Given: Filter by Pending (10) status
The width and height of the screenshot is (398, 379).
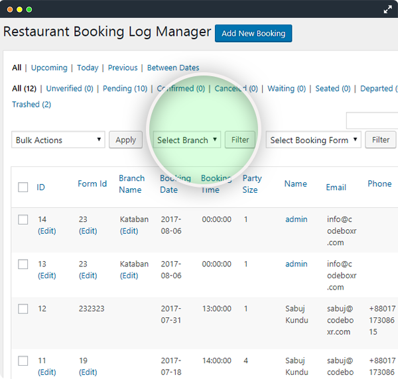Looking at the screenshot, I should click(x=125, y=89).
